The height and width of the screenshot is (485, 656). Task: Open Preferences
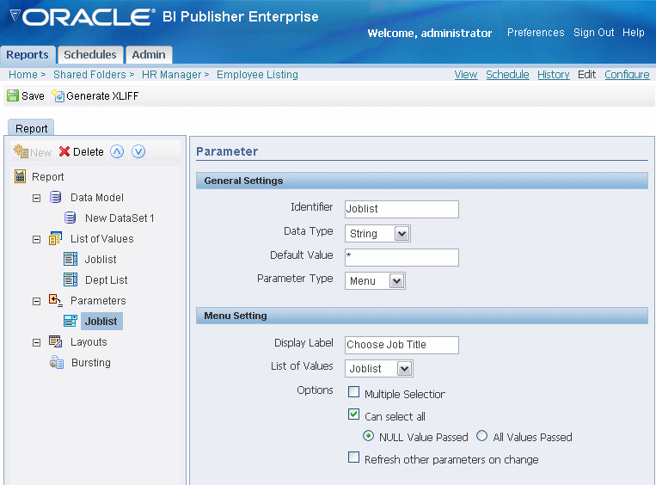pos(536,33)
